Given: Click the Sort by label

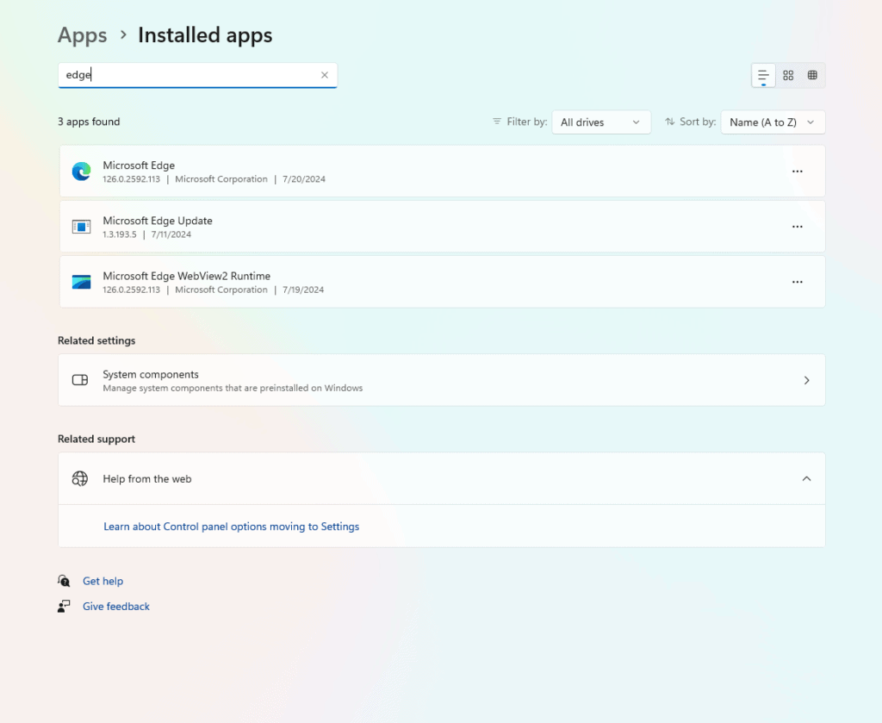Looking at the screenshot, I should tap(698, 122).
